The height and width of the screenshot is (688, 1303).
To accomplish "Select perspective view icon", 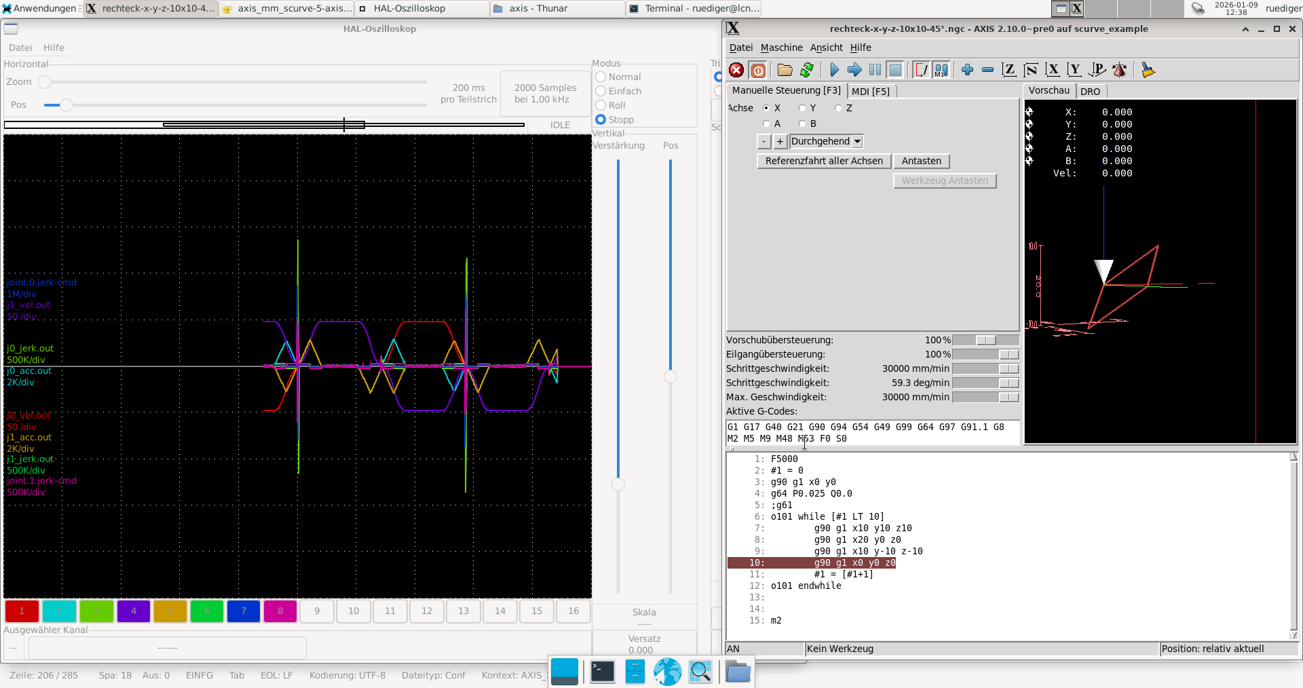I will pos(1096,70).
